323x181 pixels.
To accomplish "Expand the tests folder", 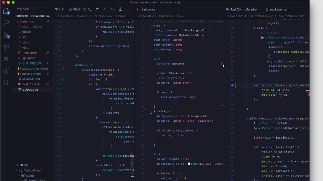I will coord(20,47).
